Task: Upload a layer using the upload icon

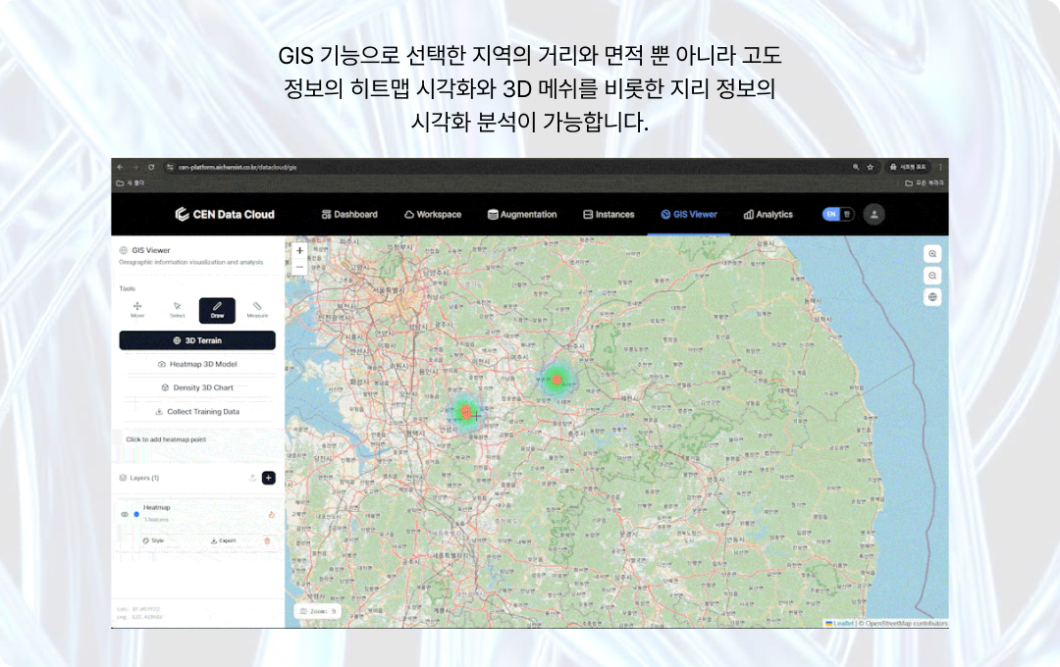Action: (252, 478)
